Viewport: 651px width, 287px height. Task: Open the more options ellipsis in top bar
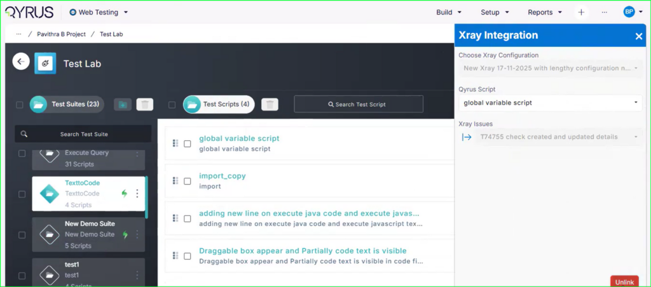click(605, 13)
